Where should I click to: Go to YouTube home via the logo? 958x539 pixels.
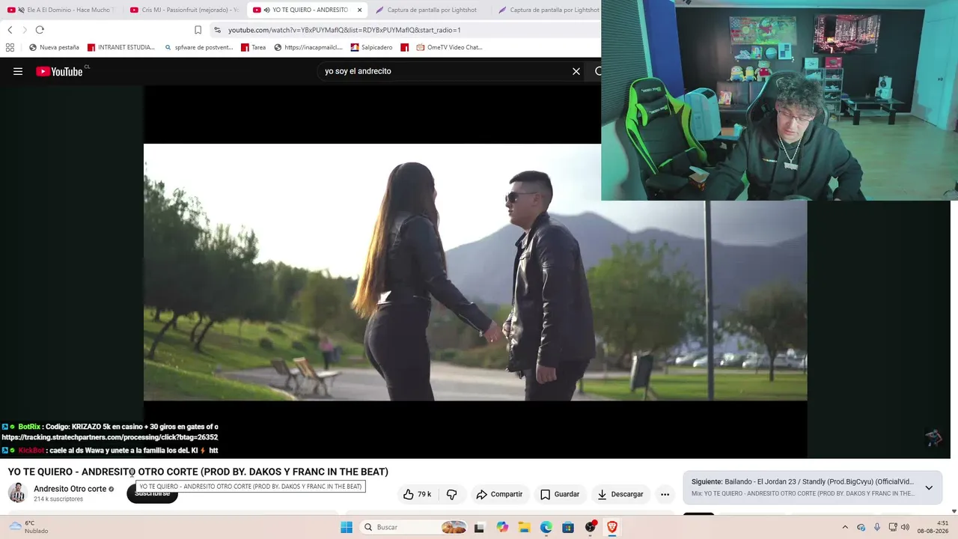tap(59, 71)
